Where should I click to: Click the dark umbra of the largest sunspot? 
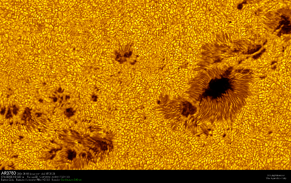pos(217,88)
